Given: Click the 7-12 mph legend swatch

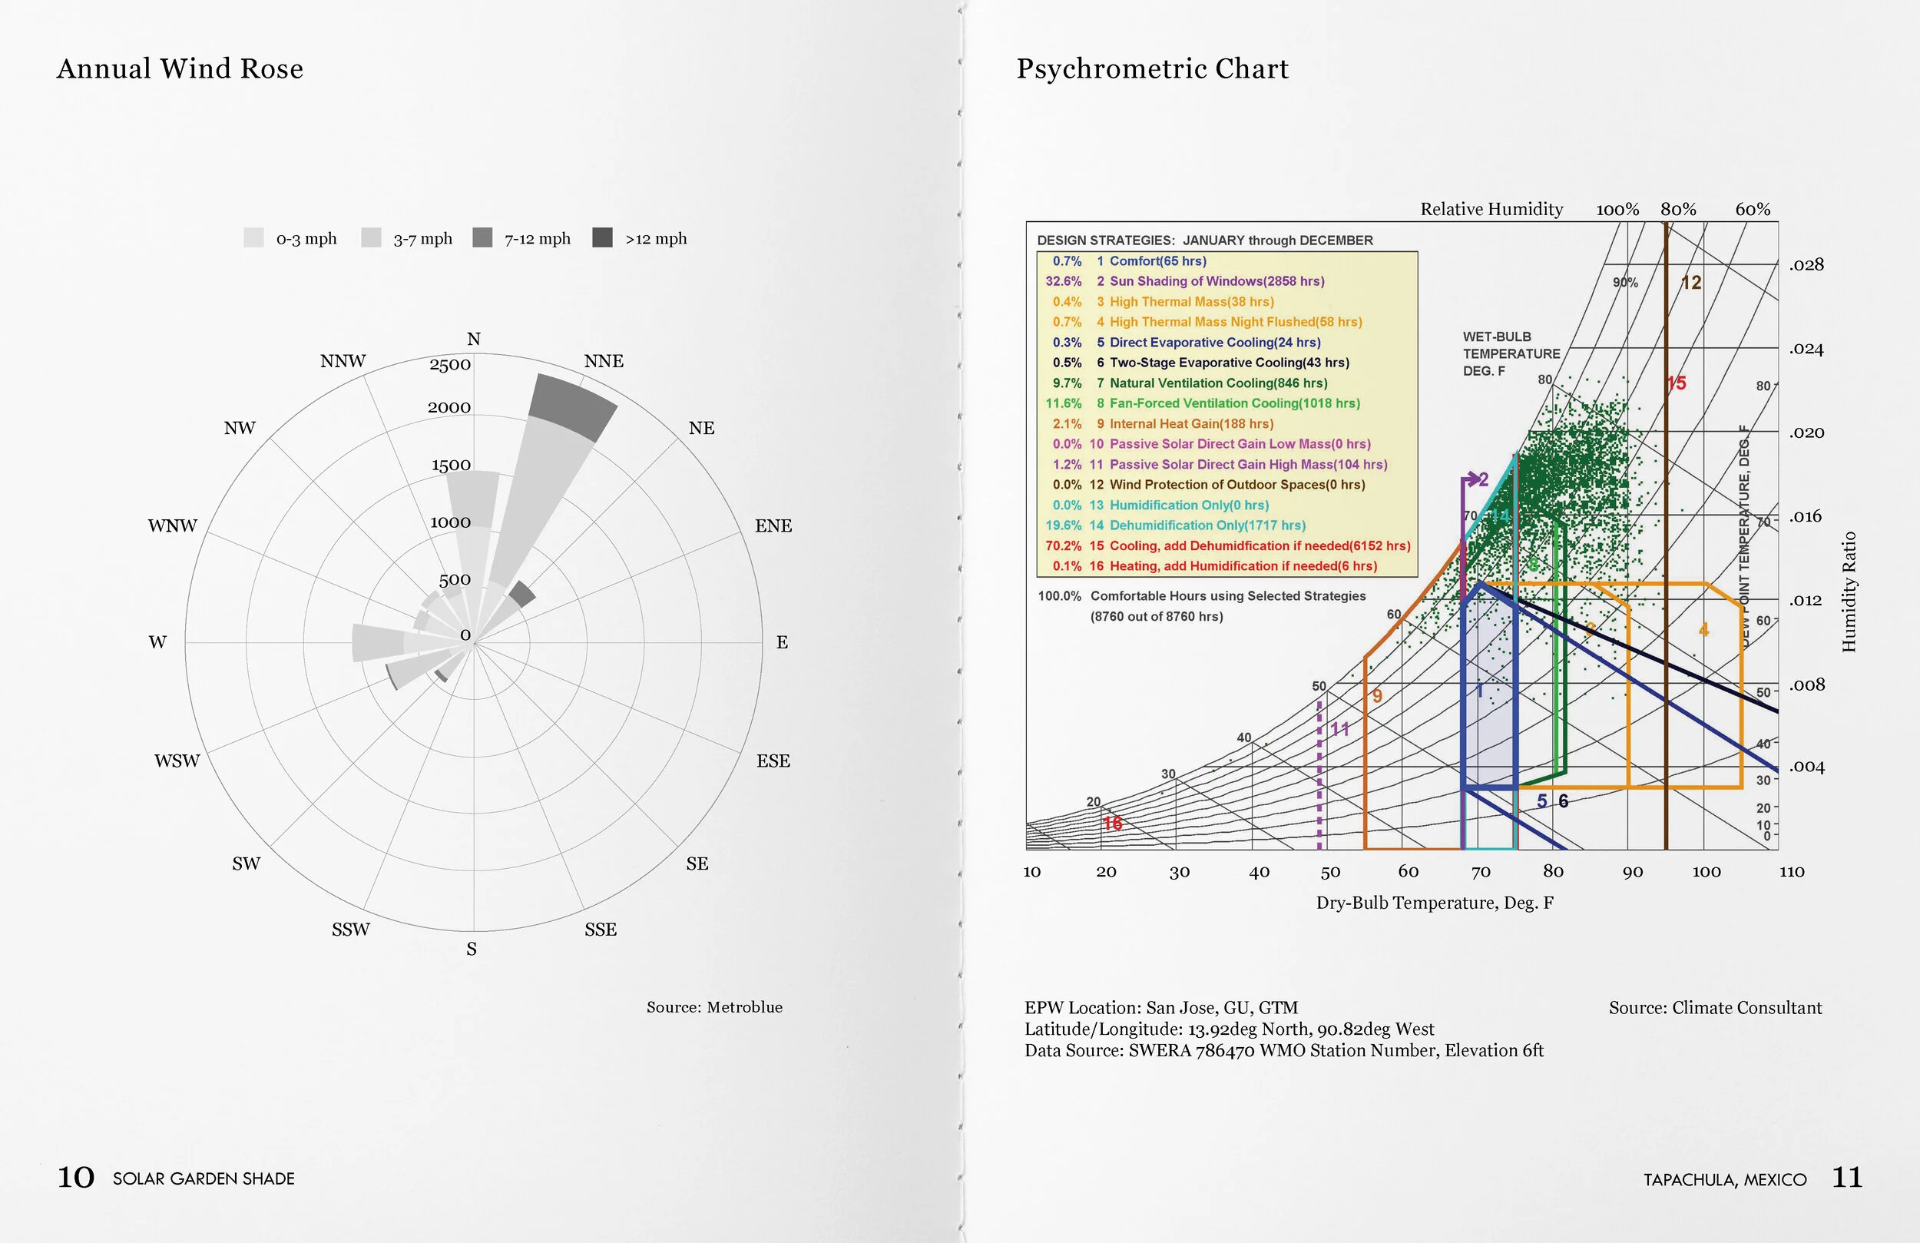Looking at the screenshot, I should coord(482,237).
